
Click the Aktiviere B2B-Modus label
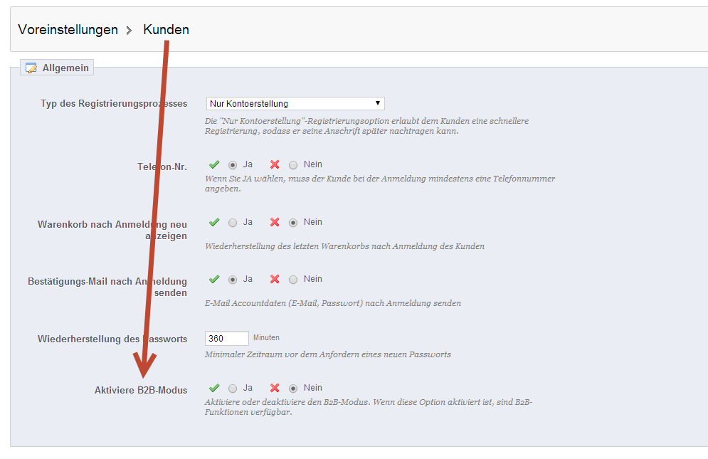click(x=141, y=391)
